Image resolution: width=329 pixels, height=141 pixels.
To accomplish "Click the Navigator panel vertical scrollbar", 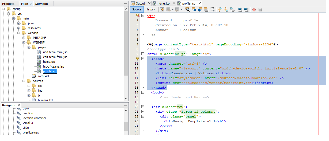I will click(x=126, y=127).
